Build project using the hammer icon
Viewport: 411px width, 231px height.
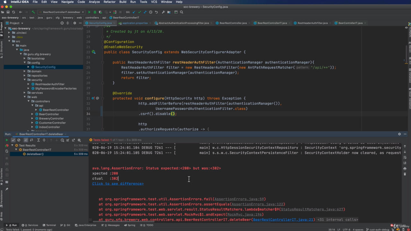[33, 12]
